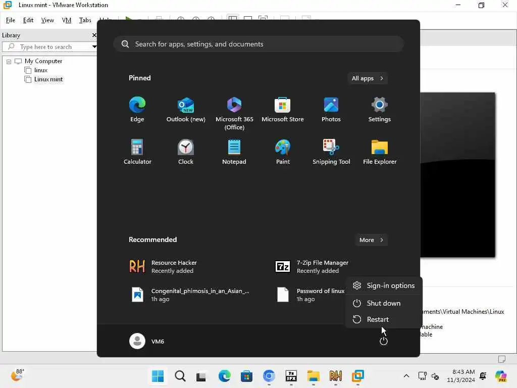Image resolution: width=517 pixels, height=388 pixels.
Task: Open VMware Edit menu
Action: (28, 20)
